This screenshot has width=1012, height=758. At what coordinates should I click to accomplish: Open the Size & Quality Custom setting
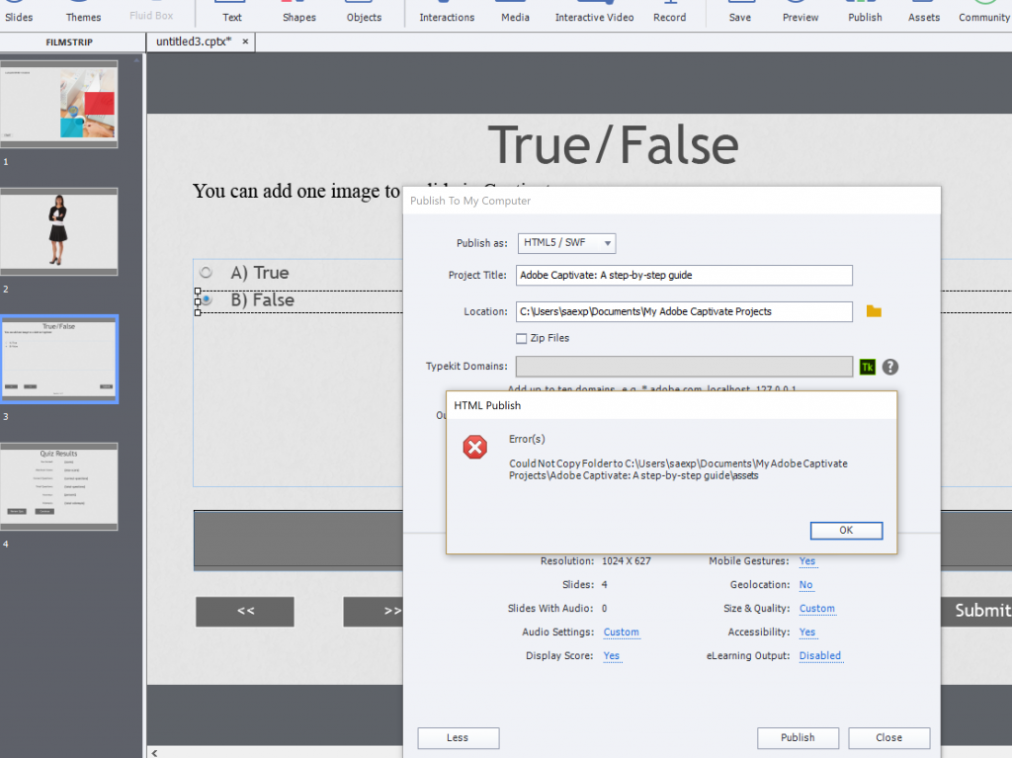816,609
